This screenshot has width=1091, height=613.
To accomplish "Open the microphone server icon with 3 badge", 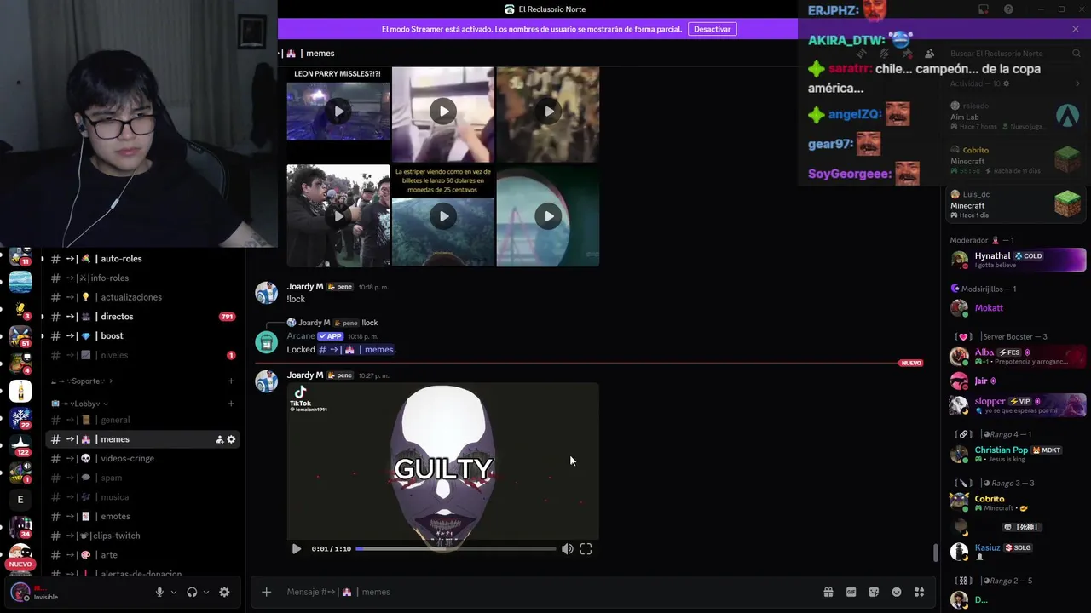I will (20, 310).
